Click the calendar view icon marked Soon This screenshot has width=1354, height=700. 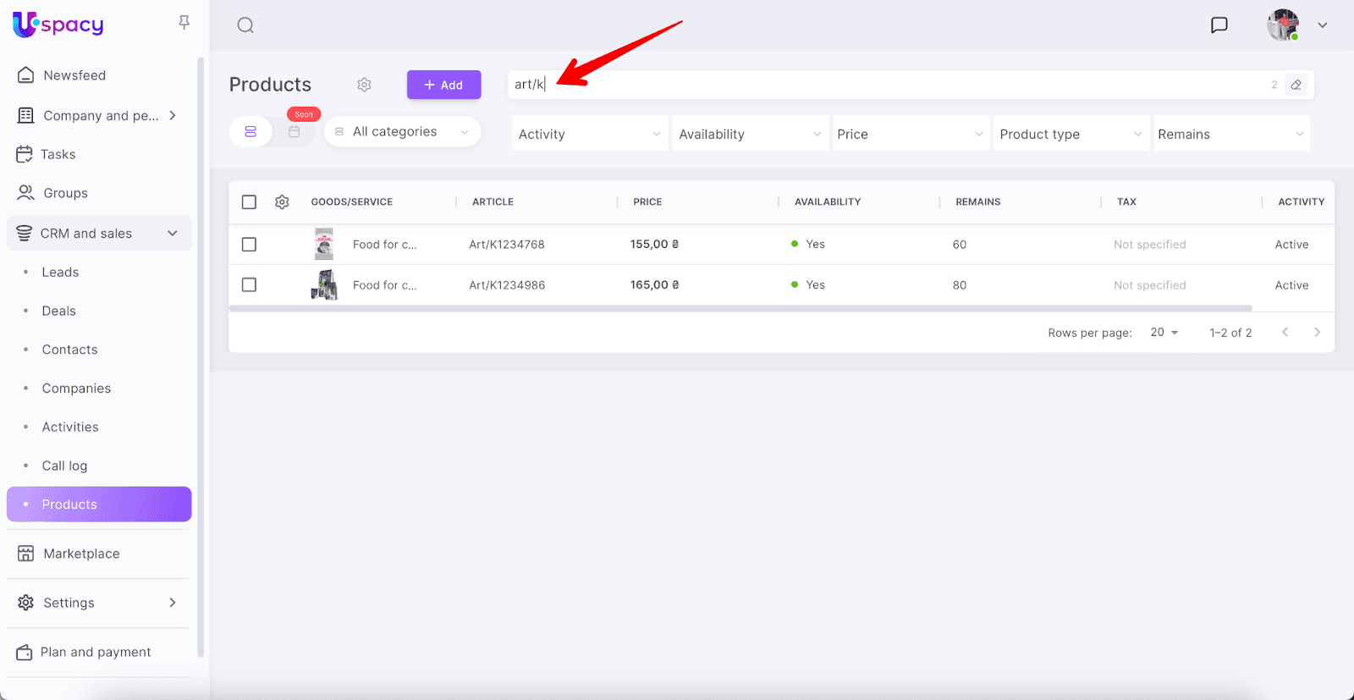coord(294,132)
